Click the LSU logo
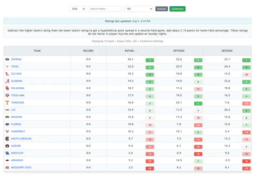Viewport: 257px width, 176px height. coord(7,110)
